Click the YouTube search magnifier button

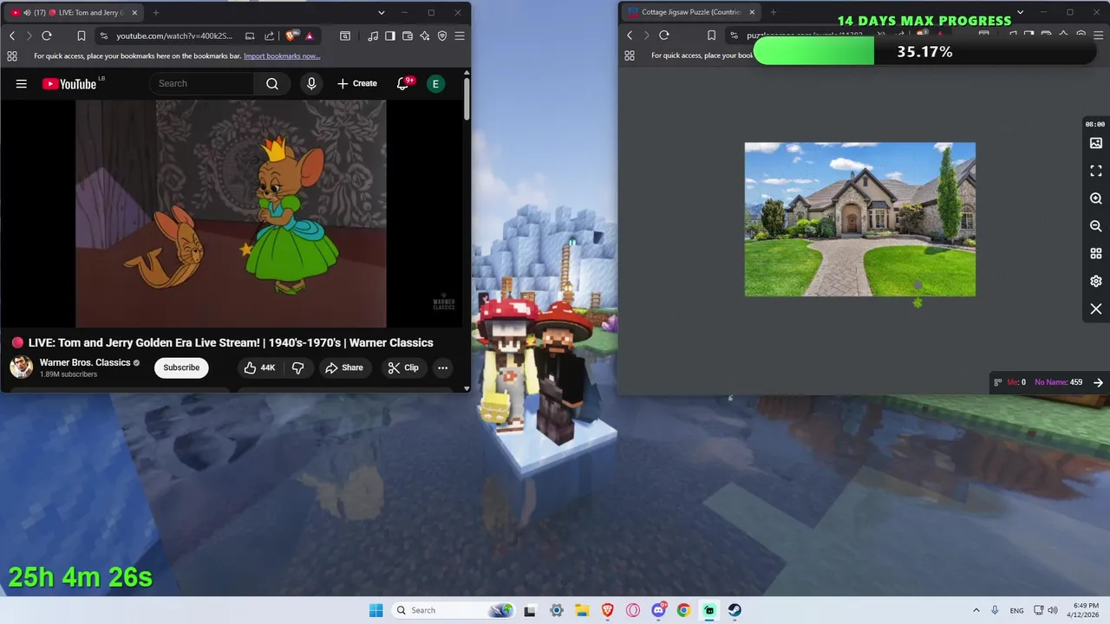coord(272,83)
